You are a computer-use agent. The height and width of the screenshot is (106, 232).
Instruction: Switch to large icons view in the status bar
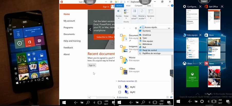(x=171, y=97)
